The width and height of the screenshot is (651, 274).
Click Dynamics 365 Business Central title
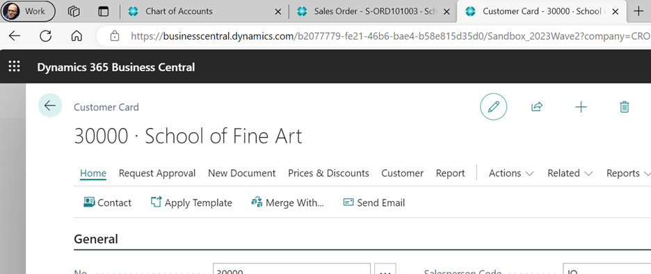(x=116, y=67)
